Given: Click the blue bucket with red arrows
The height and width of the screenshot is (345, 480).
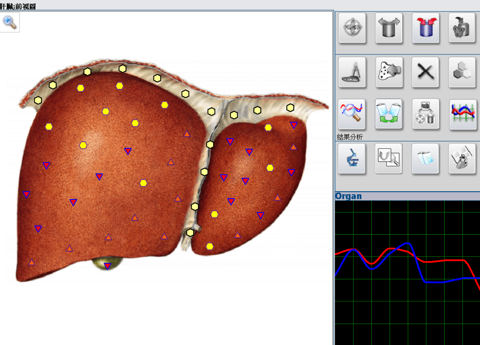Looking at the screenshot, I should click(x=426, y=28).
